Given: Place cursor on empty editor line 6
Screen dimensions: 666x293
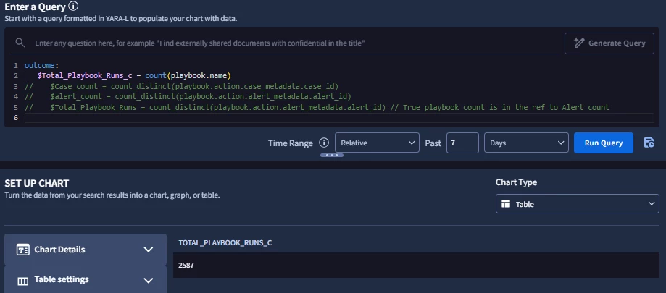Looking at the screenshot, I should 339,118.
